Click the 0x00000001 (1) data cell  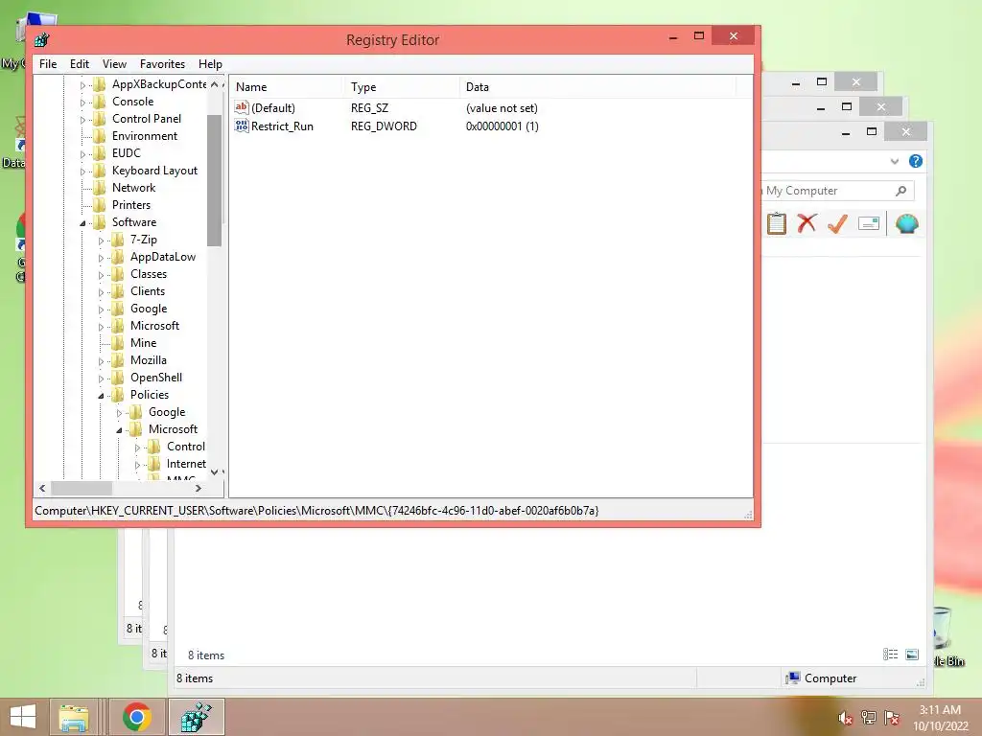[503, 126]
